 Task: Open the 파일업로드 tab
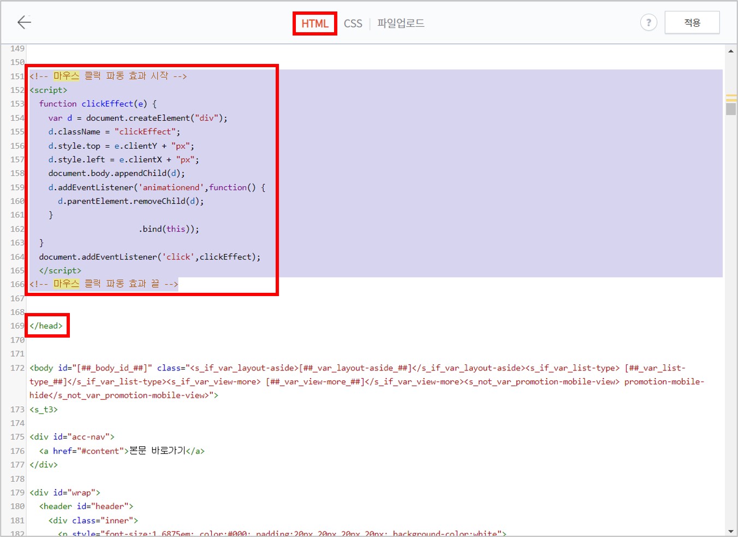(x=401, y=23)
